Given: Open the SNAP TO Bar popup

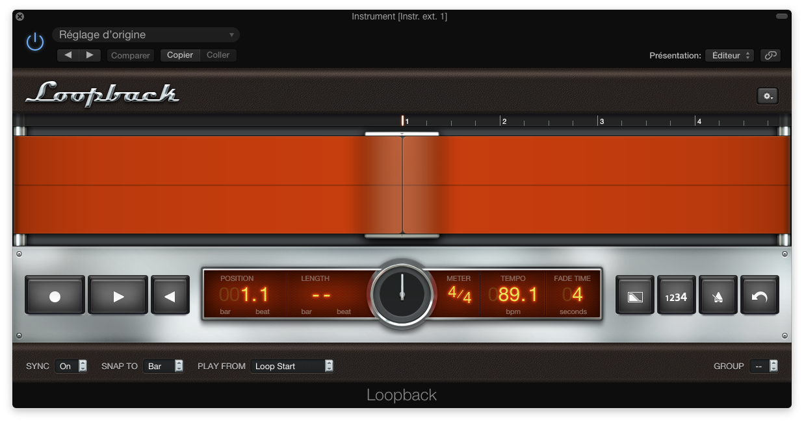Looking at the screenshot, I should pos(163,366).
